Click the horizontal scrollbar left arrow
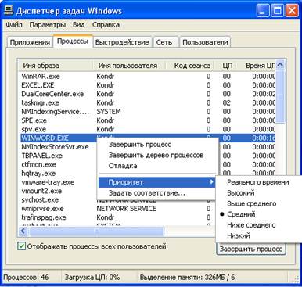The width and height of the screenshot is (302, 287). coord(23,231)
